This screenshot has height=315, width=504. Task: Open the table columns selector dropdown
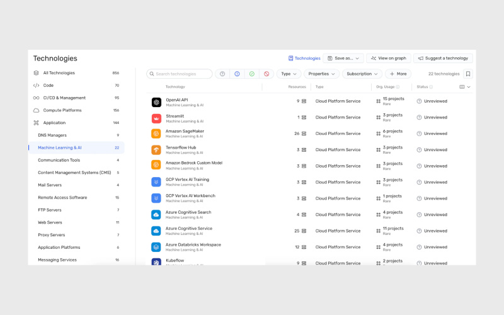465,87
